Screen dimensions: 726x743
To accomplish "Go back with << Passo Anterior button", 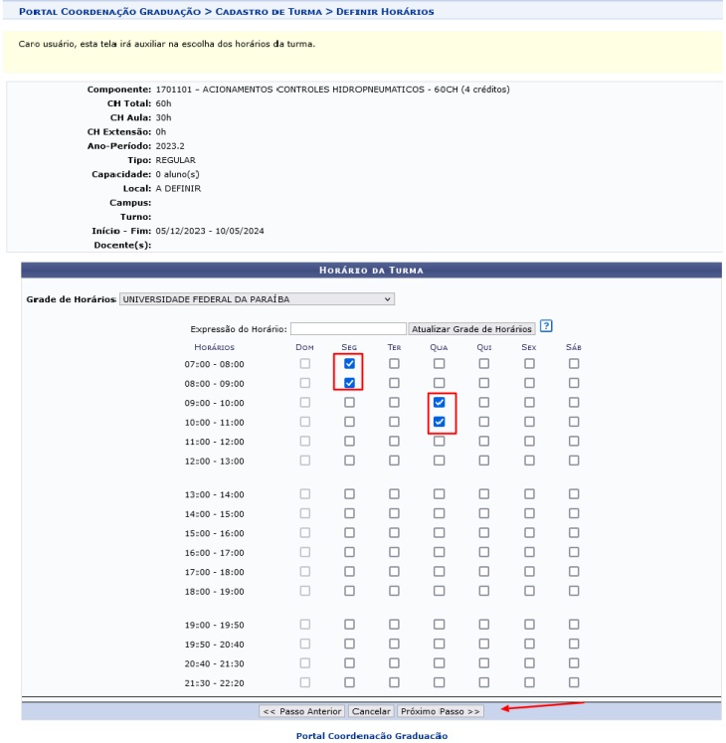I will pyautogui.click(x=302, y=711).
